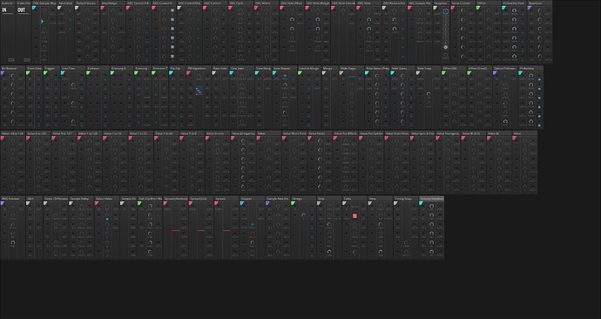
Task: Click the top knob in Bit Reducer
Action: click(13, 76)
